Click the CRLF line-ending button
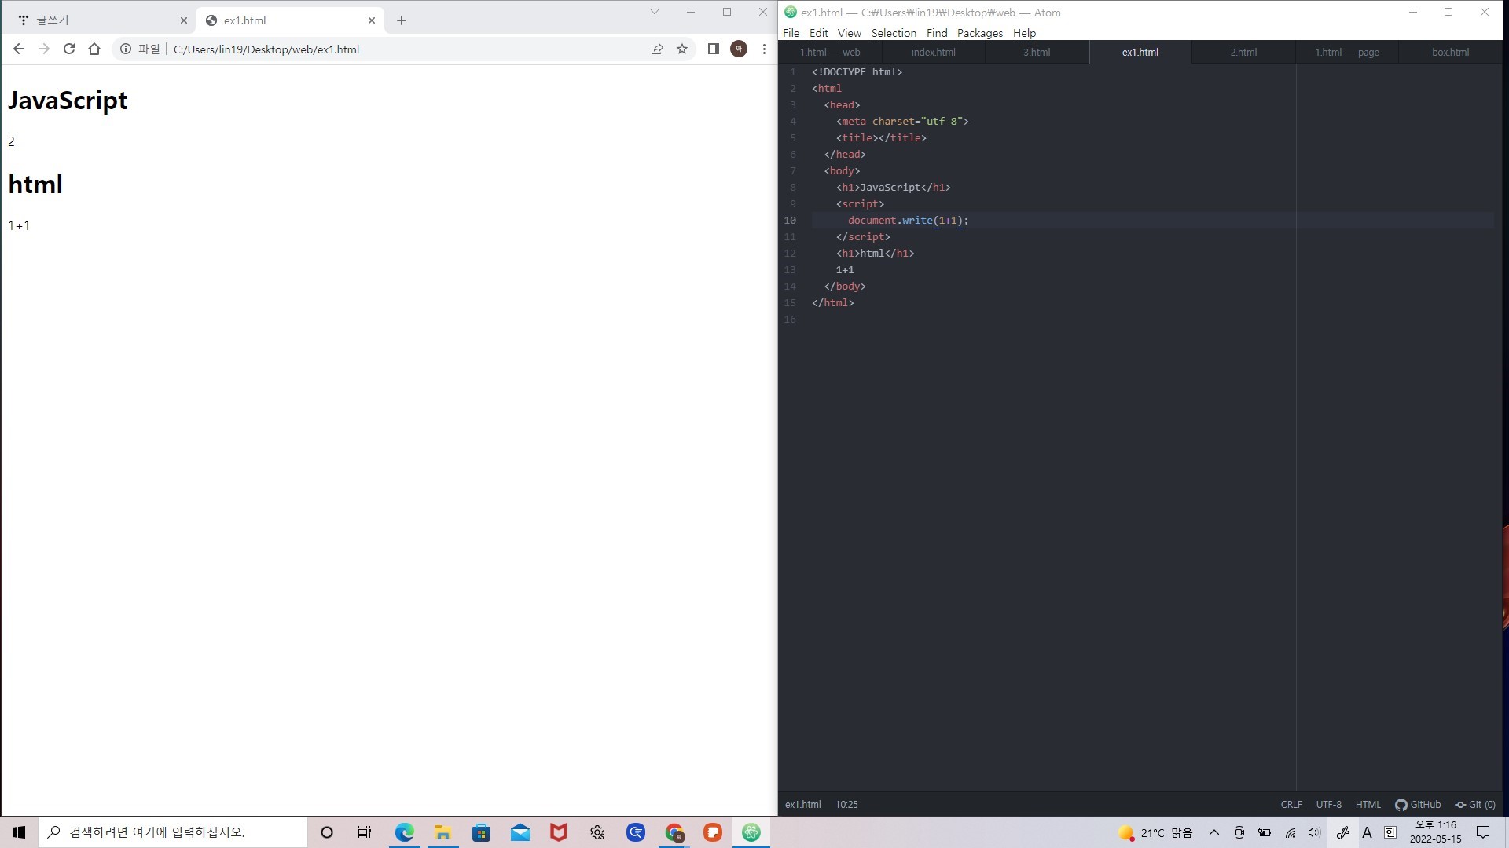 pos(1291,804)
